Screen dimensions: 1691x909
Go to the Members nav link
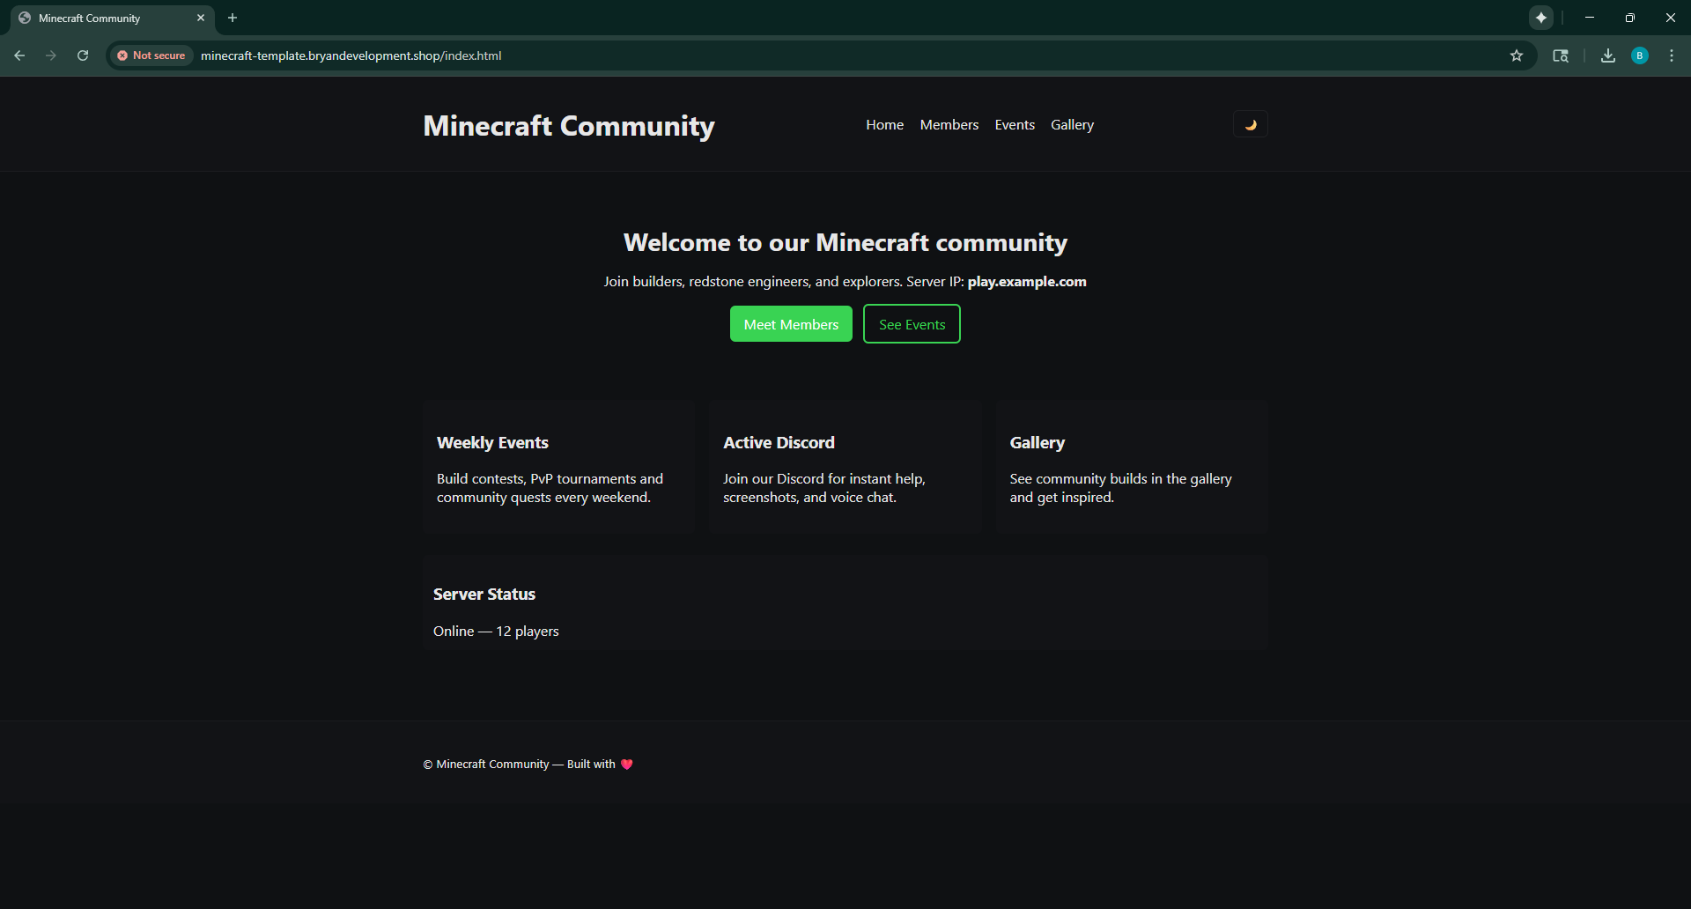point(949,125)
